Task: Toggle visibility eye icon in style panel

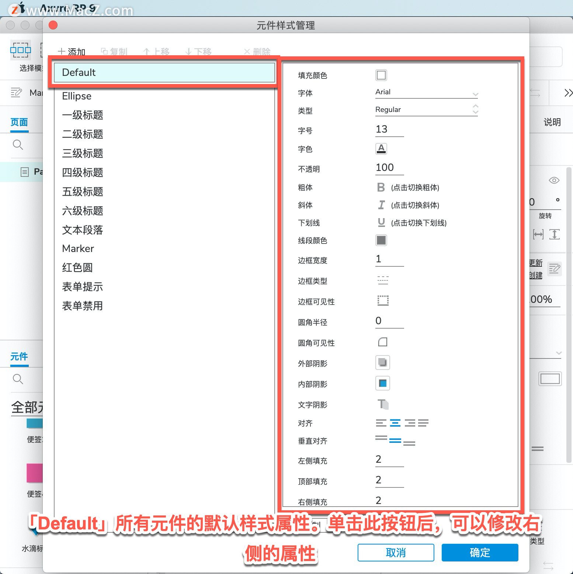Action: pos(554,180)
